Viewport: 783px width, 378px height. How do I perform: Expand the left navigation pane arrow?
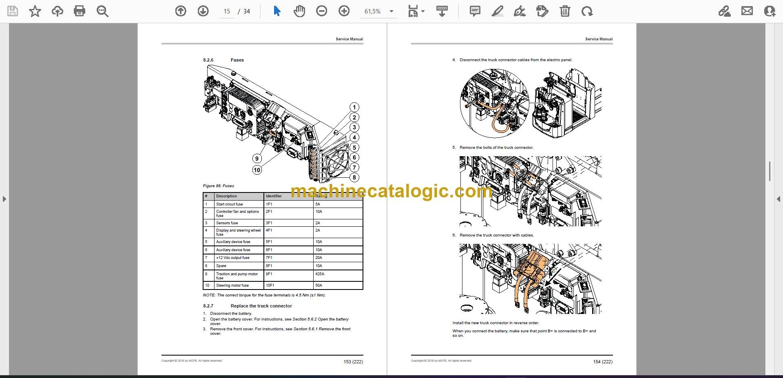4,199
